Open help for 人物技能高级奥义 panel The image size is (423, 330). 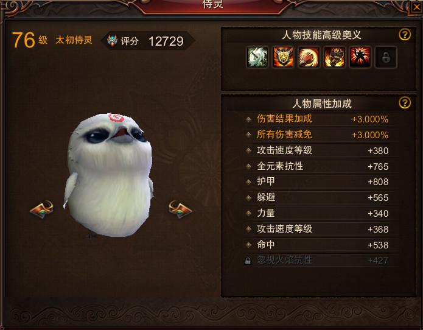[405, 35]
